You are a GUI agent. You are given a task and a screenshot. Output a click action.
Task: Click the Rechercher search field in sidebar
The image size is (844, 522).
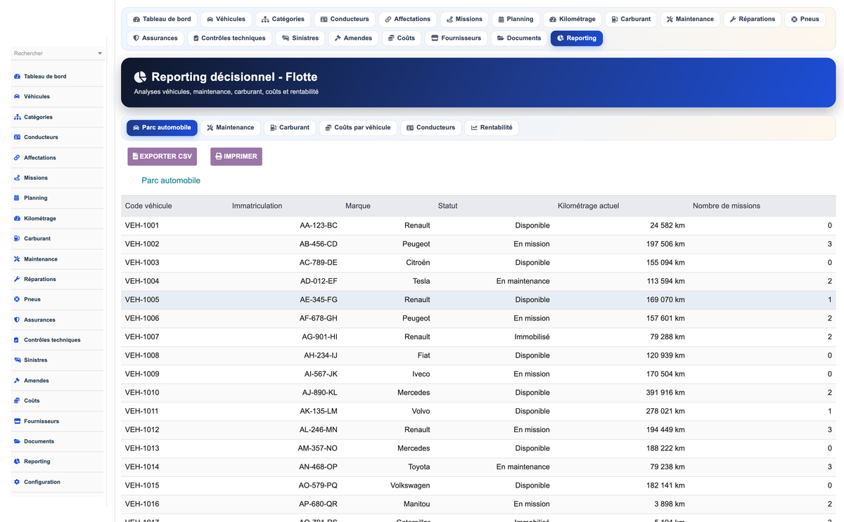(58, 53)
